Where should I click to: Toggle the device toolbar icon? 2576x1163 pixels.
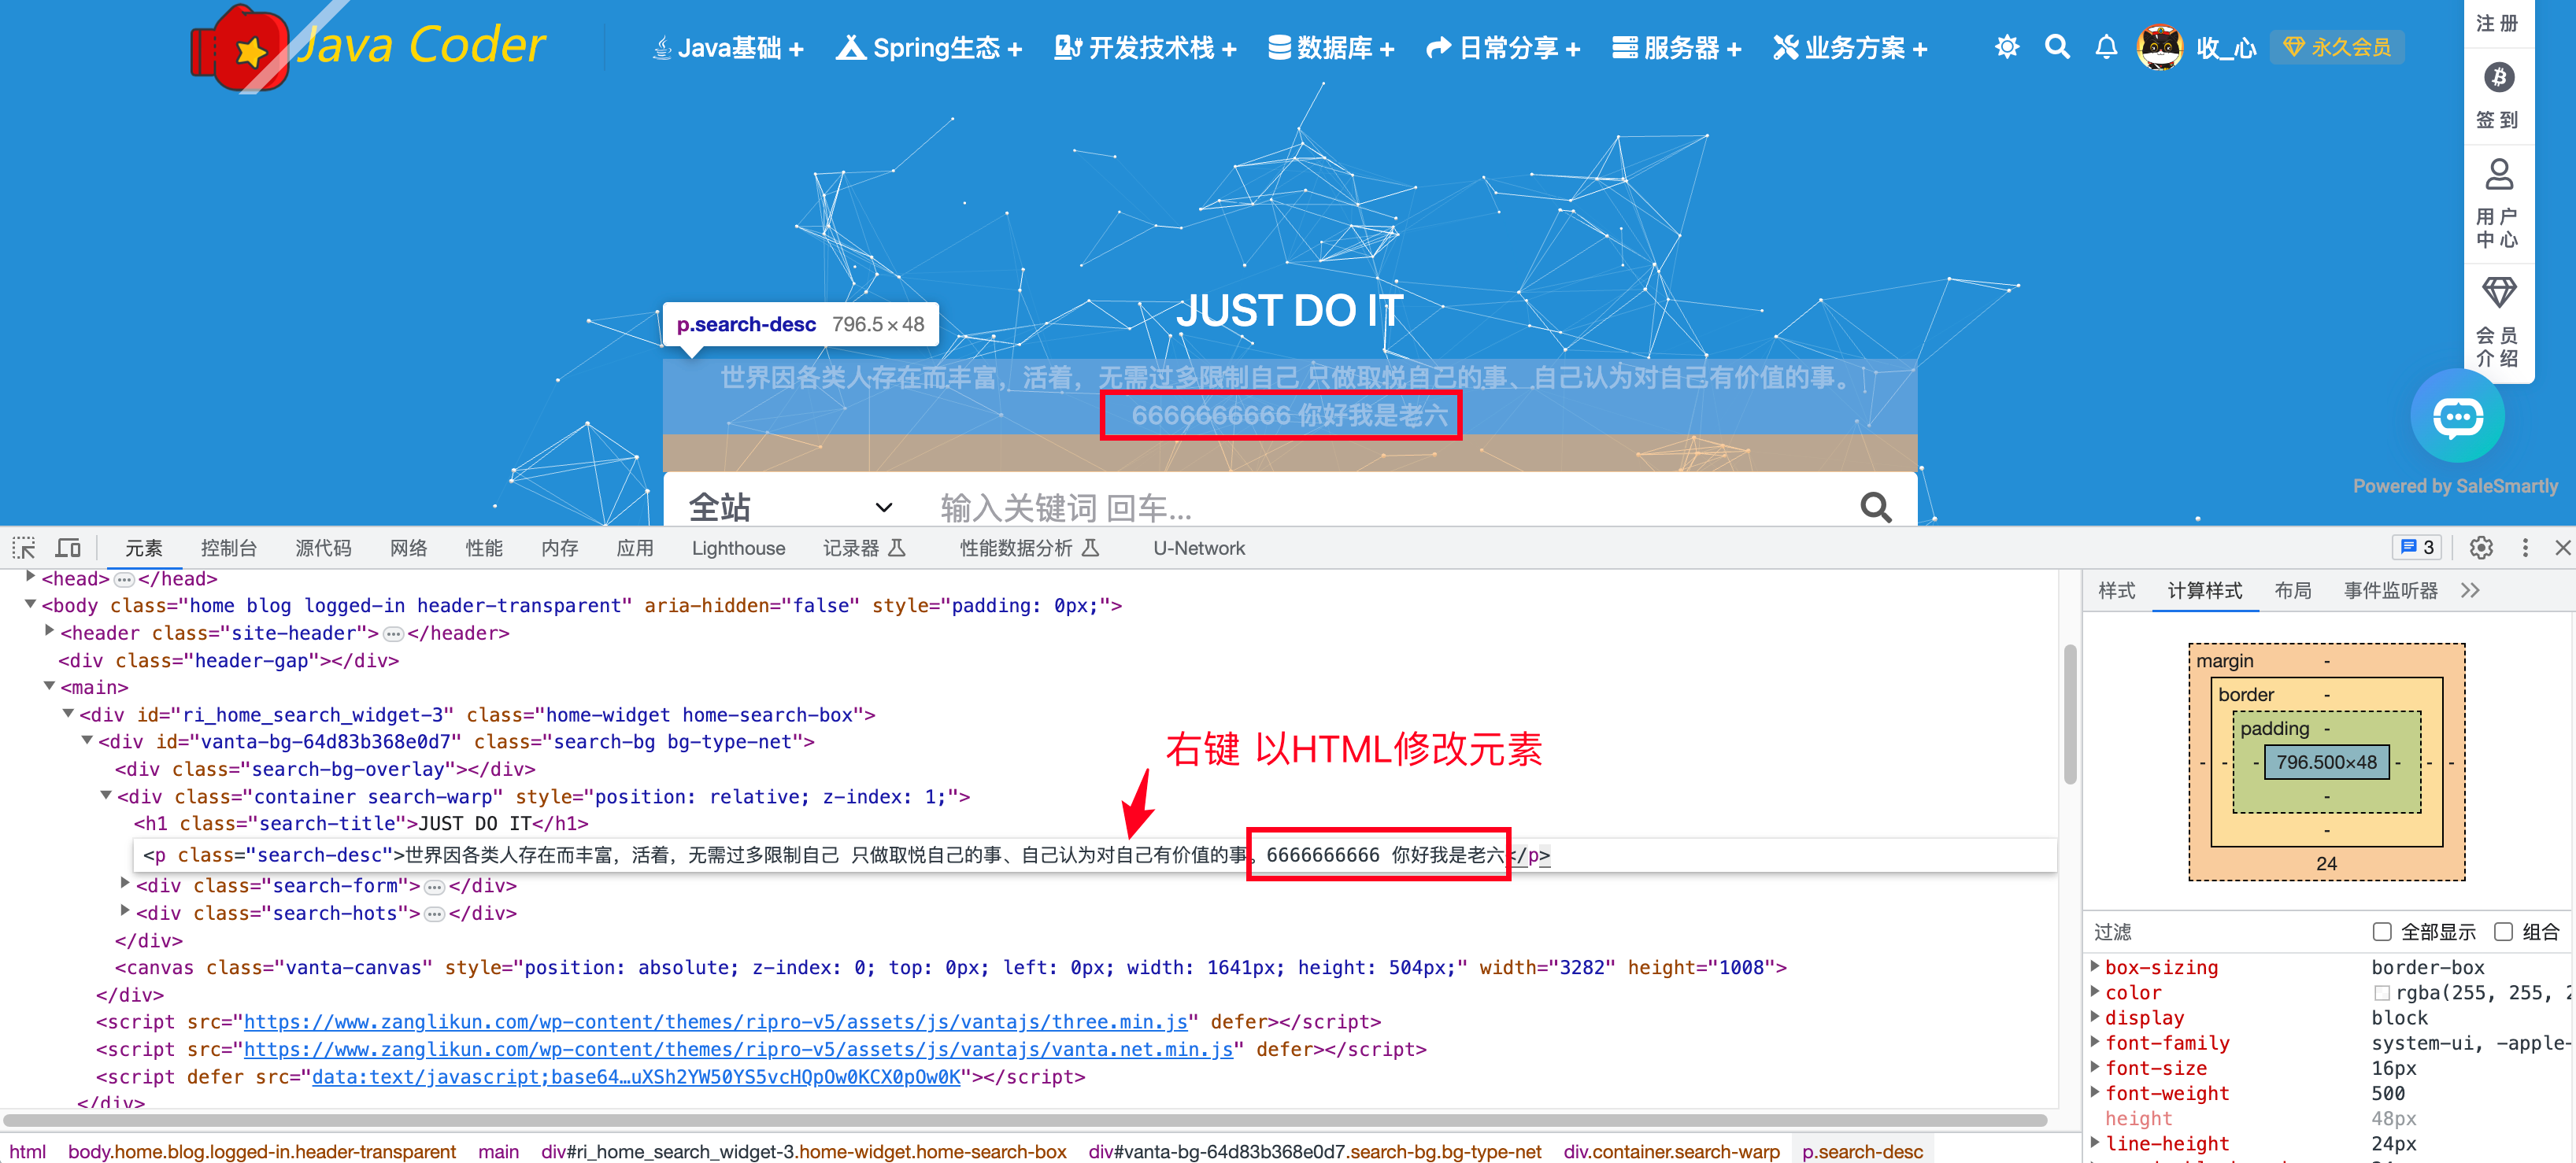point(68,548)
